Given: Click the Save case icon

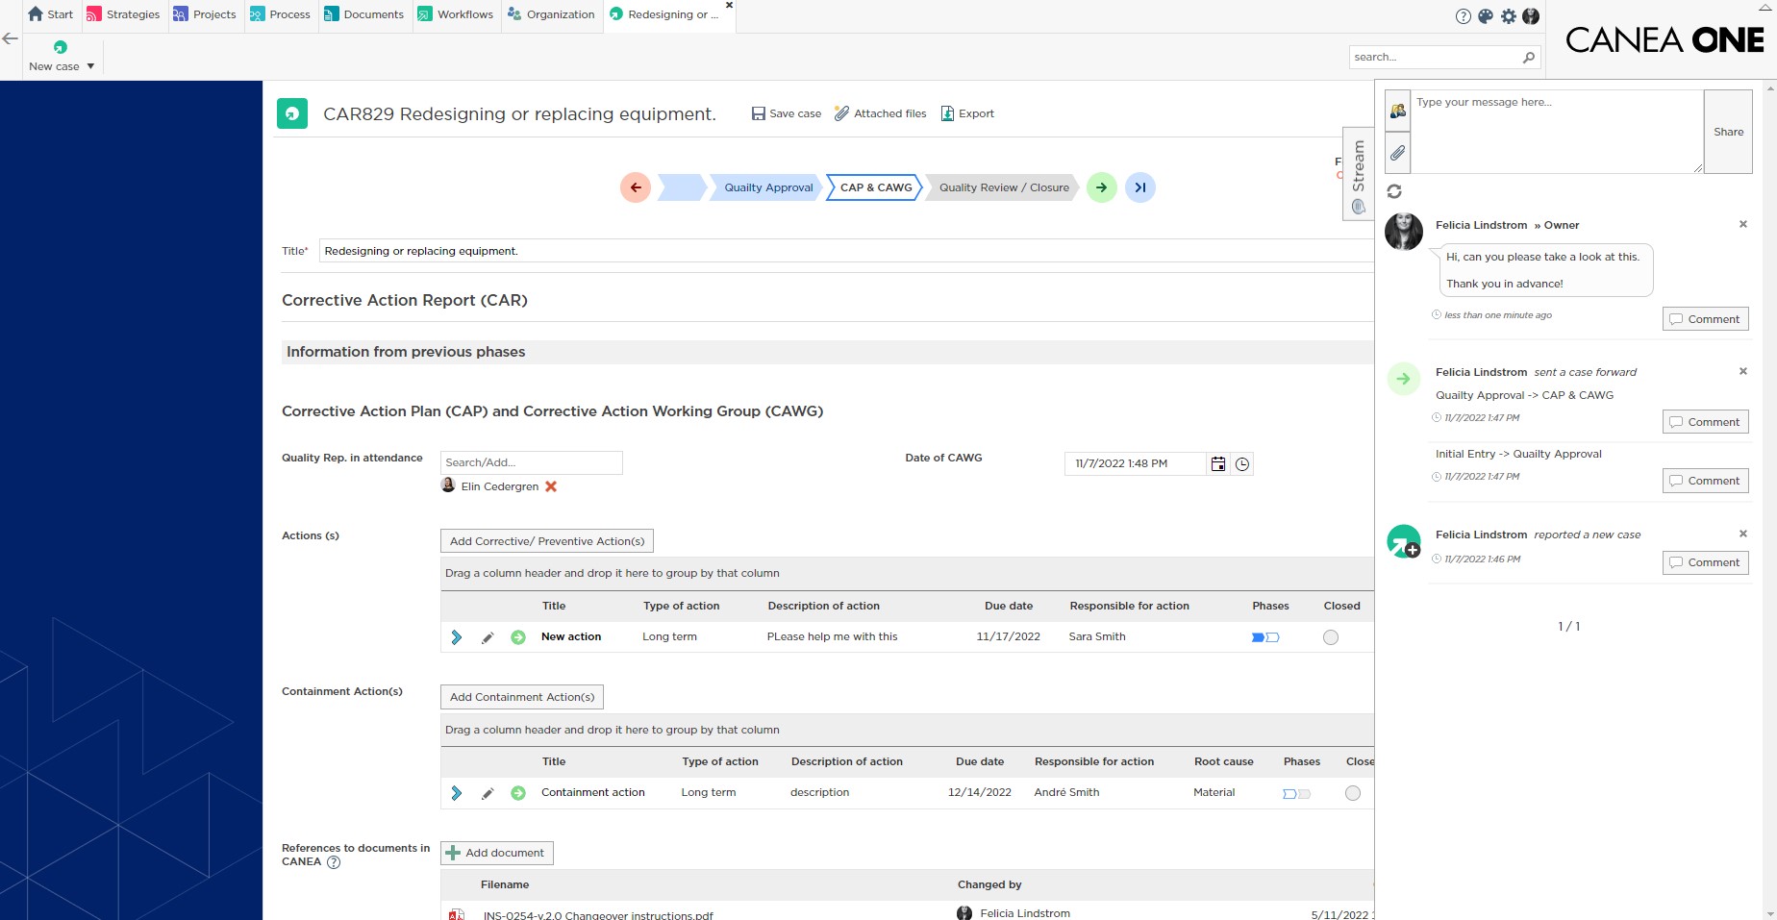Looking at the screenshot, I should point(760,112).
